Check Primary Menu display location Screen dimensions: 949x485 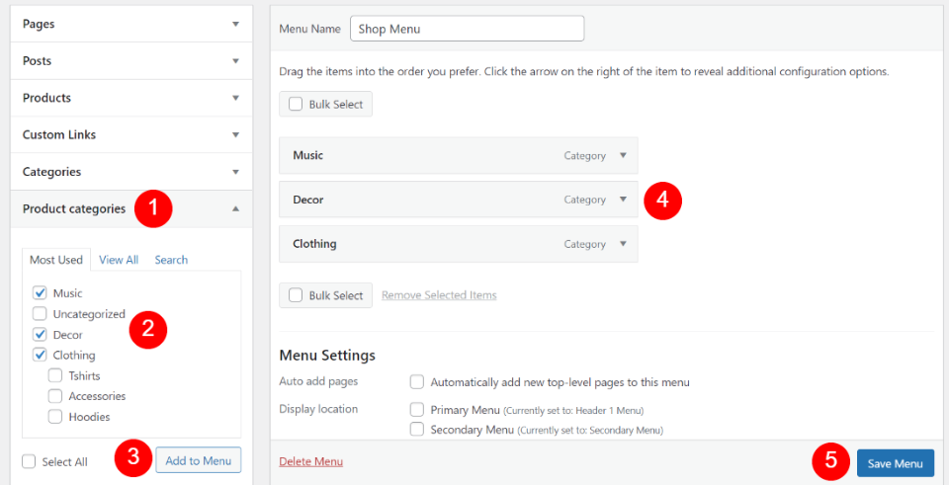click(x=417, y=409)
